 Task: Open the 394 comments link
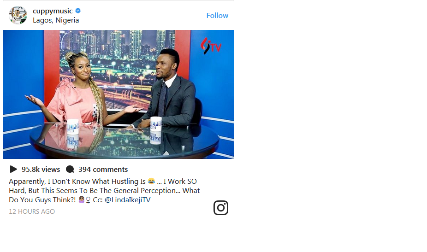click(x=103, y=169)
